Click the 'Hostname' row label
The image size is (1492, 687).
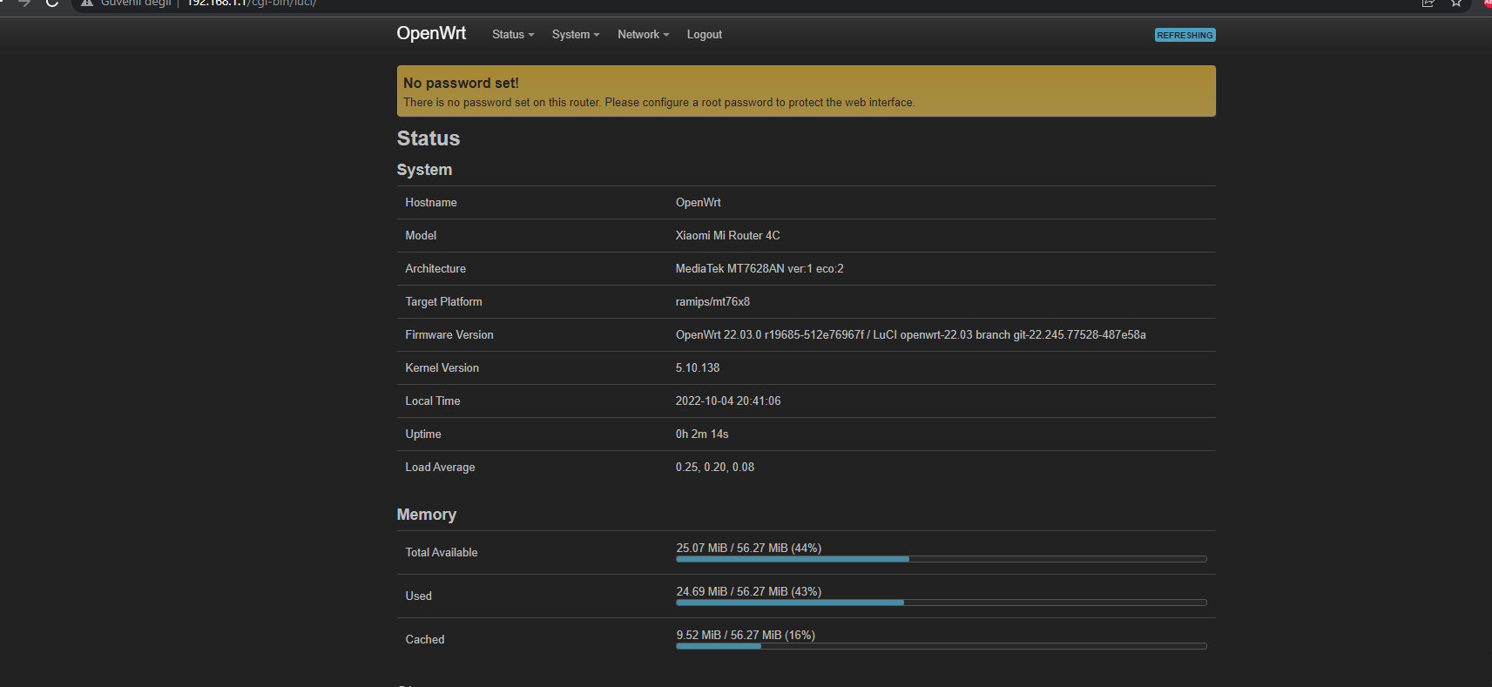coord(431,203)
